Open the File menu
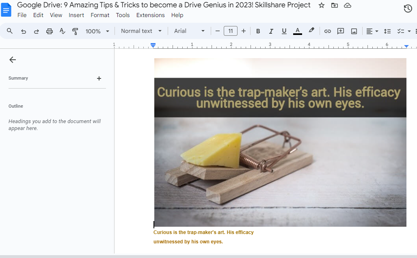This screenshot has width=417, height=258. 22,15
